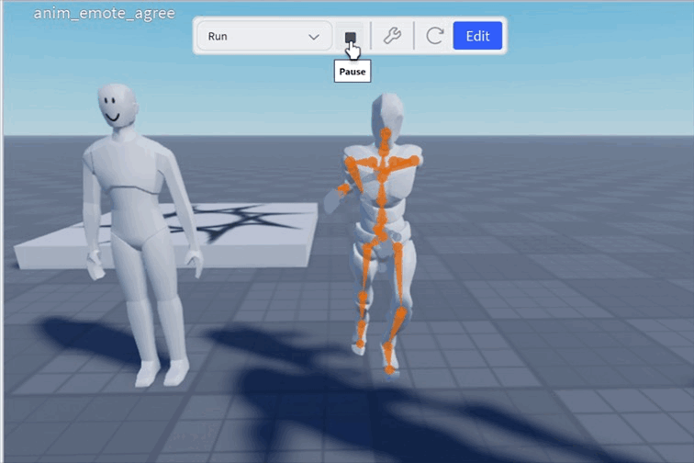Click the Pause playback button
Viewport: 694px width, 463px height.
350,37
